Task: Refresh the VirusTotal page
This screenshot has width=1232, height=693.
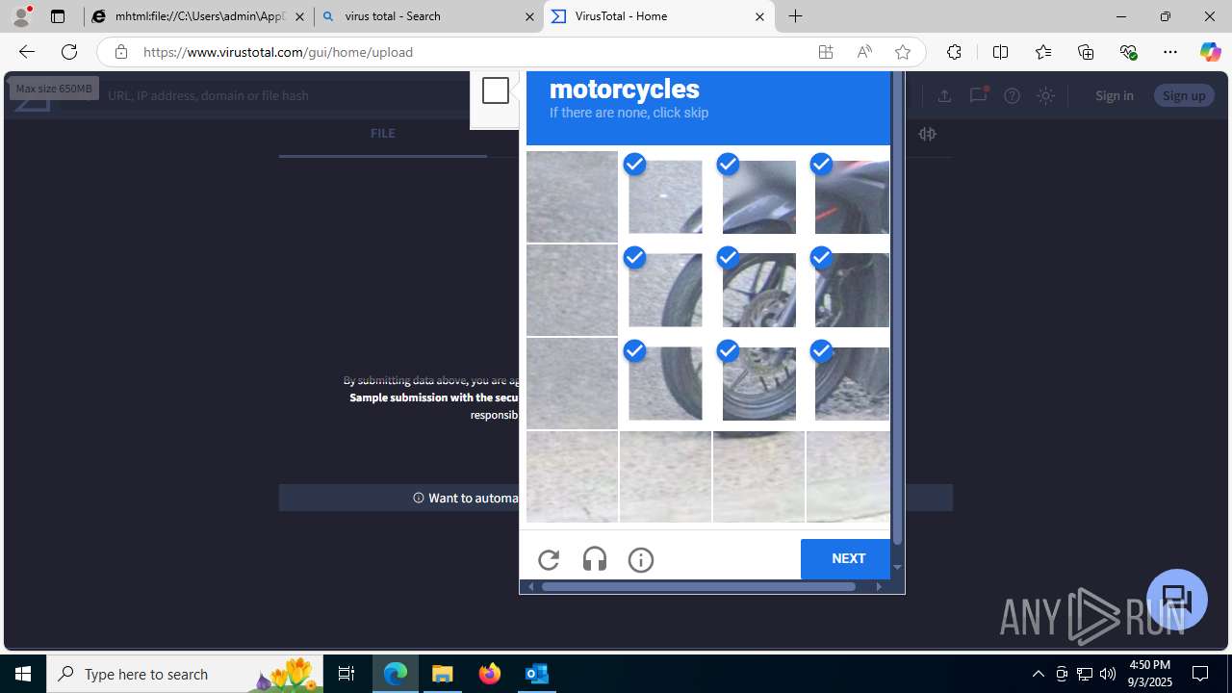Action: (69, 52)
